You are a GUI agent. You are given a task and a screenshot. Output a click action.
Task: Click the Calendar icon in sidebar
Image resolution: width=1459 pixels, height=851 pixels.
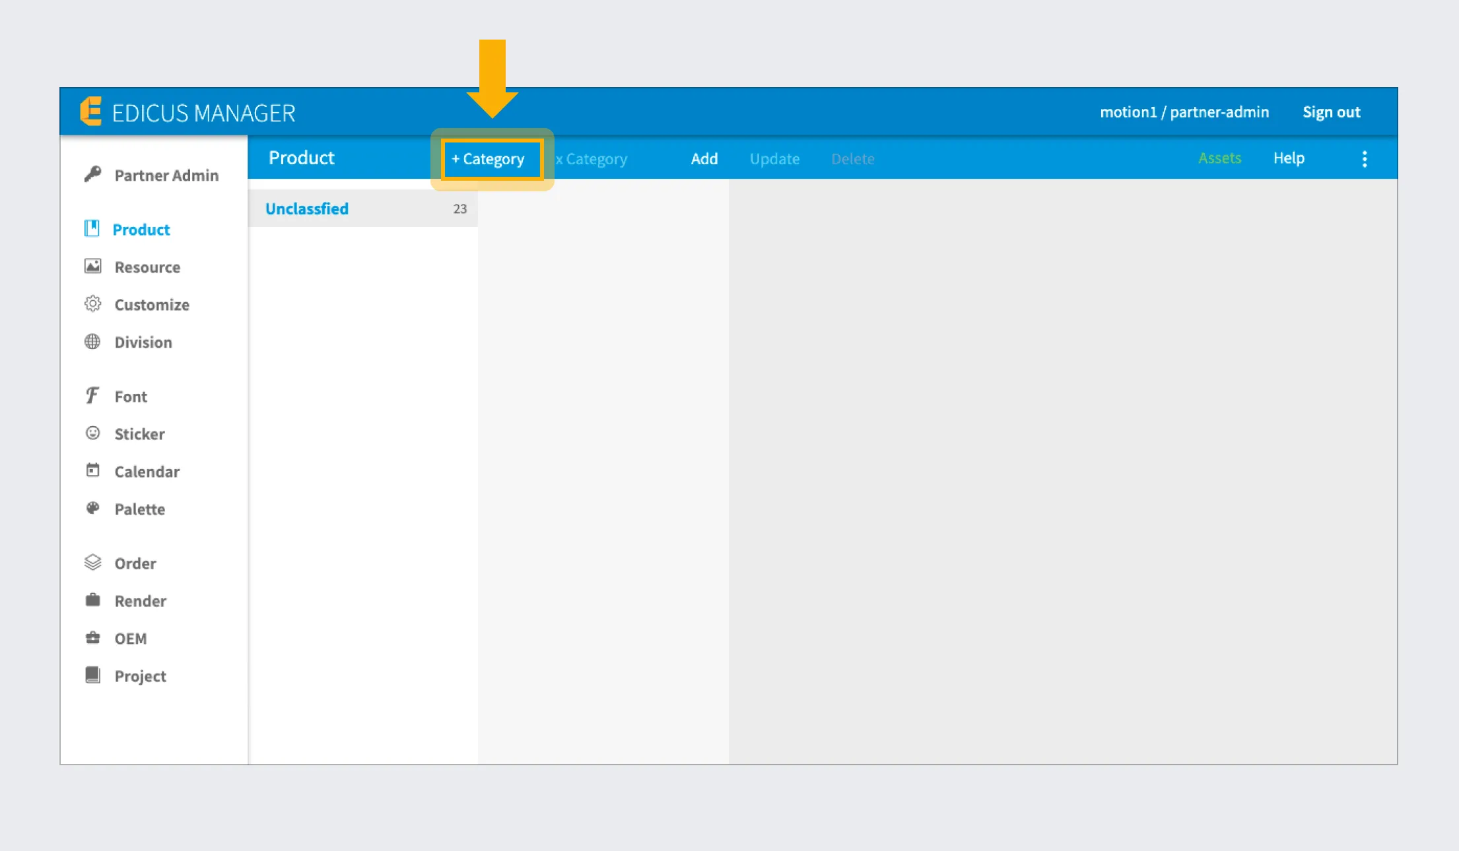click(x=92, y=470)
